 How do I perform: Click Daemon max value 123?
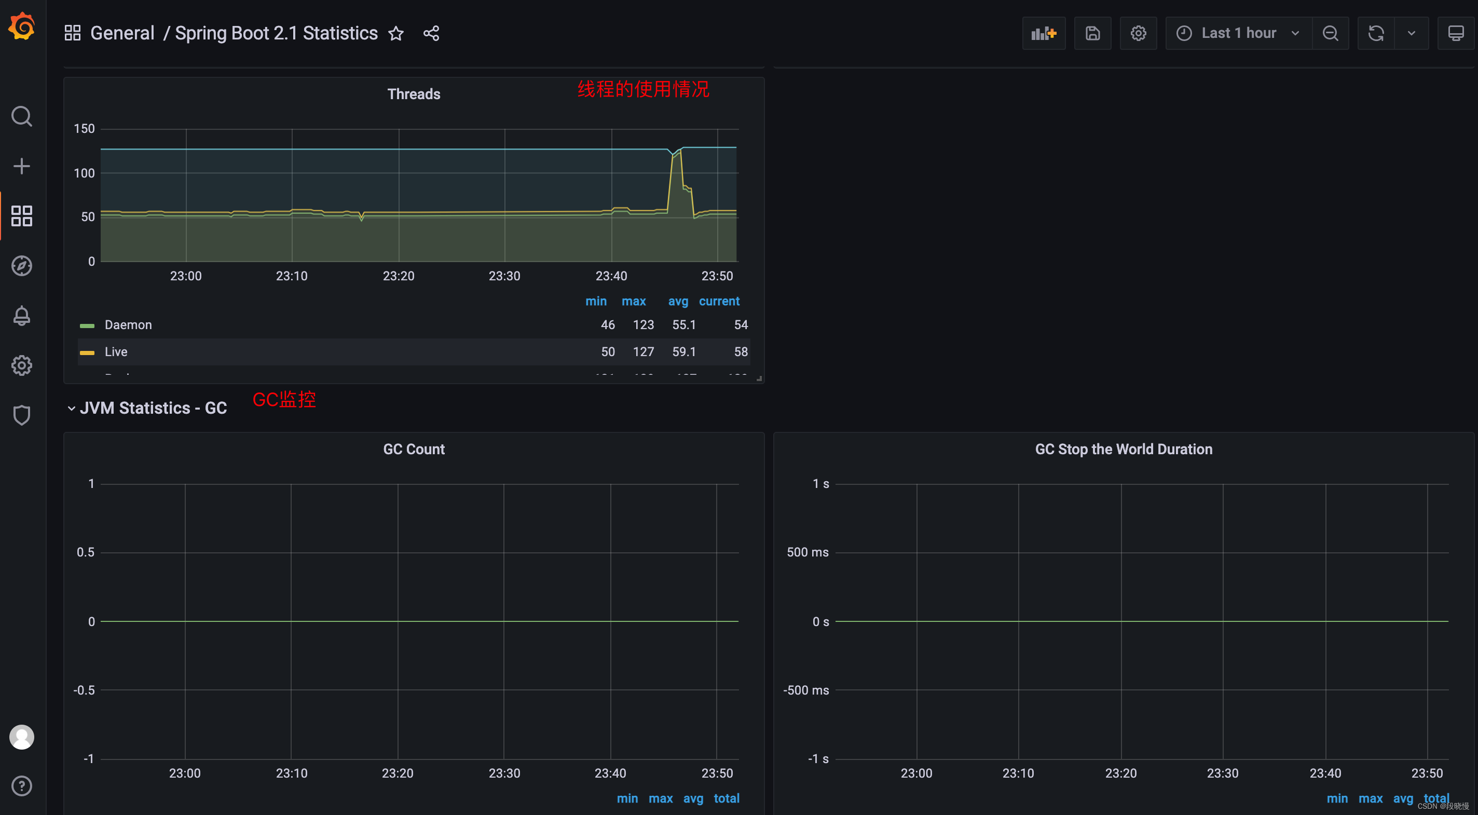[643, 325]
